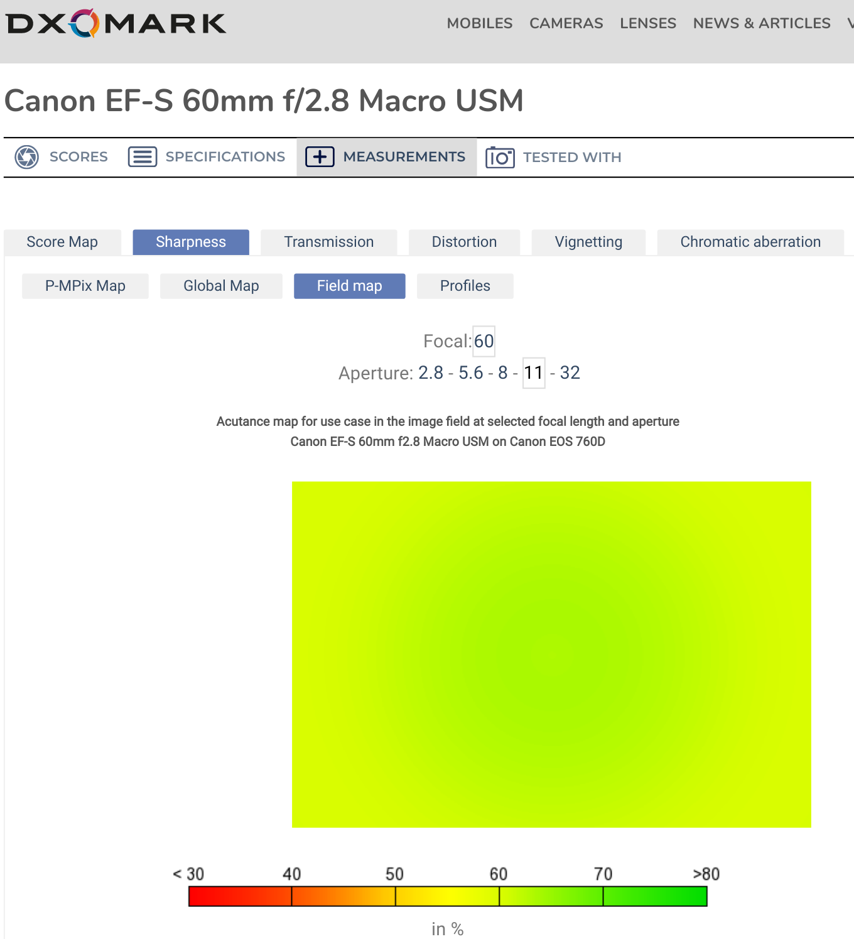Select focal length 60
The width and height of the screenshot is (854, 939).
click(x=484, y=341)
